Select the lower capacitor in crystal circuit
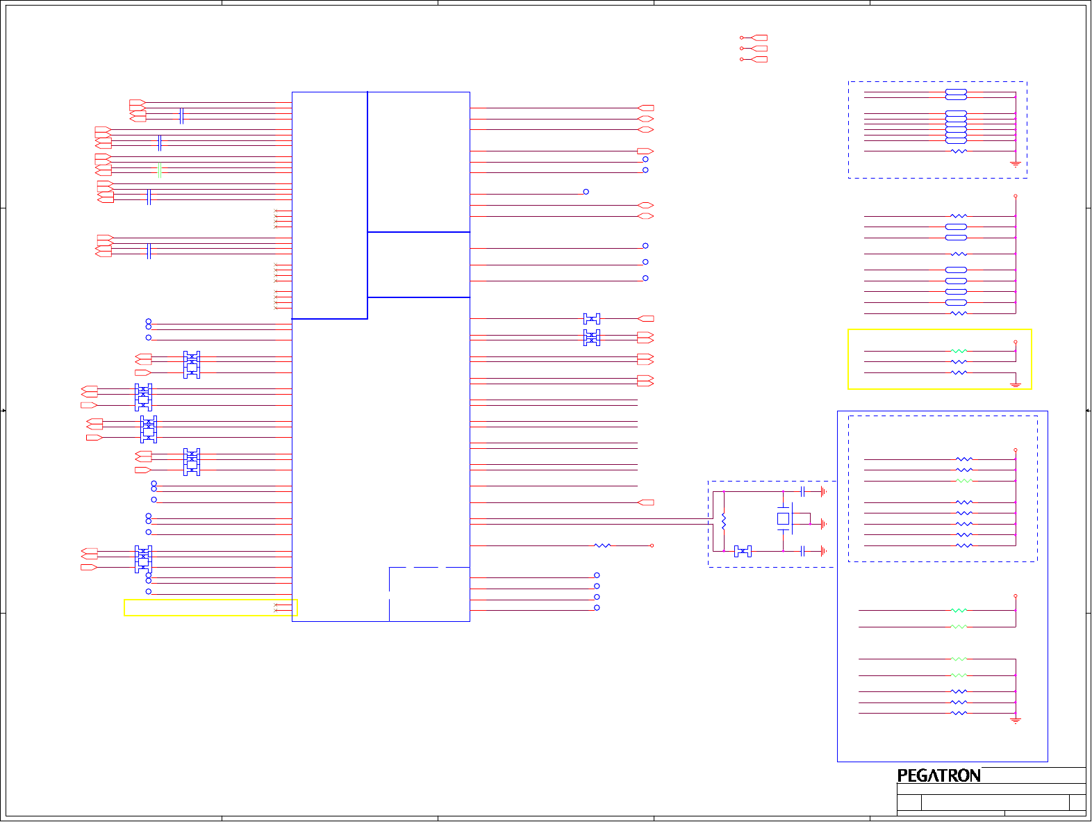Image resolution: width=1092 pixels, height=822 pixels. [803, 551]
